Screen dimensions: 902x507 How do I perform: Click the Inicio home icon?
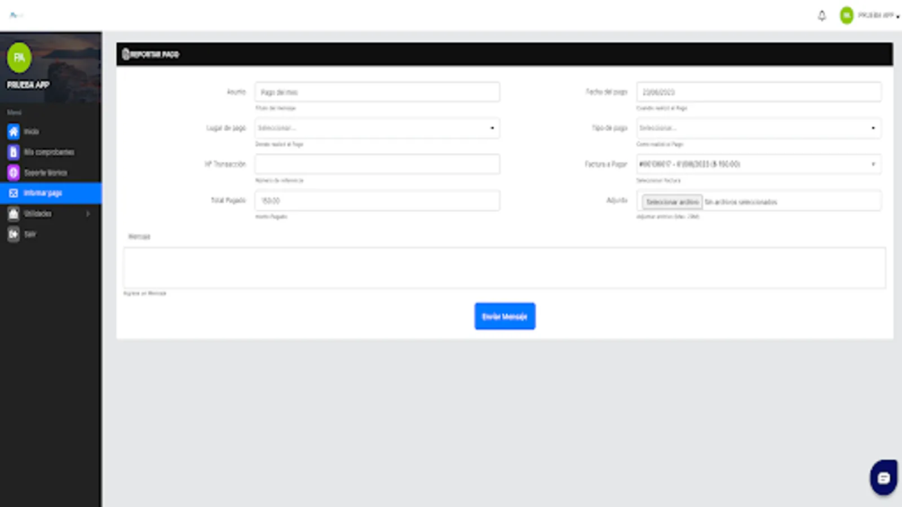[14, 131]
